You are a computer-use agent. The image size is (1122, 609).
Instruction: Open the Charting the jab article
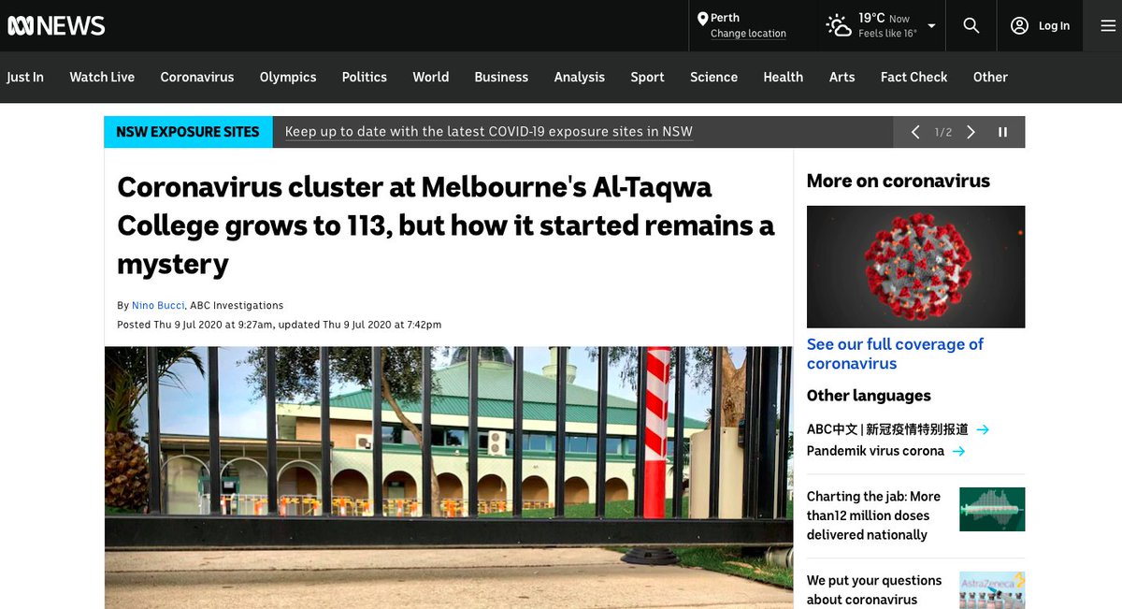point(873,515)
